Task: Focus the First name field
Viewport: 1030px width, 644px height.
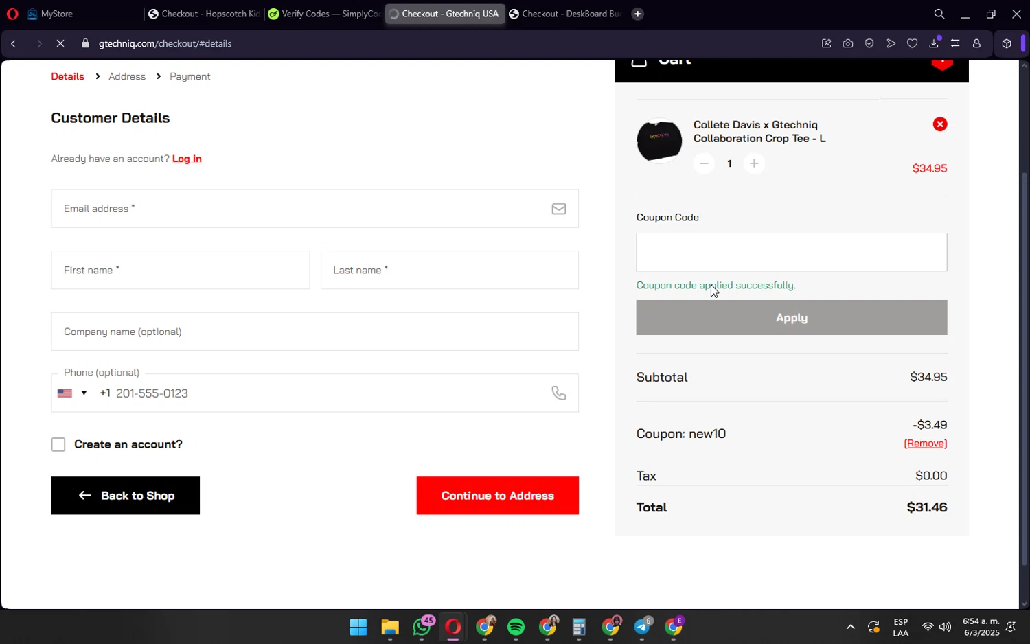Action: tap(180, 270)
